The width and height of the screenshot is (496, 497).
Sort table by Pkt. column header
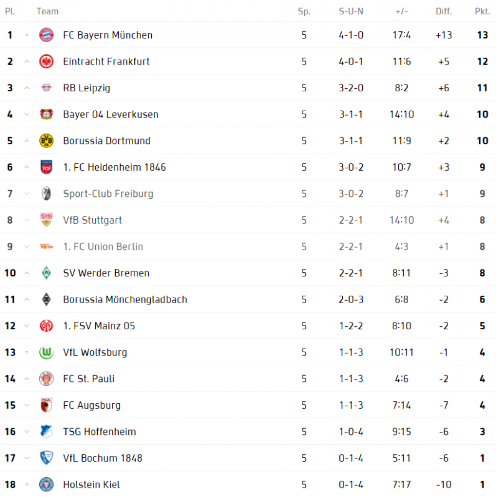(x=482, y=11)
